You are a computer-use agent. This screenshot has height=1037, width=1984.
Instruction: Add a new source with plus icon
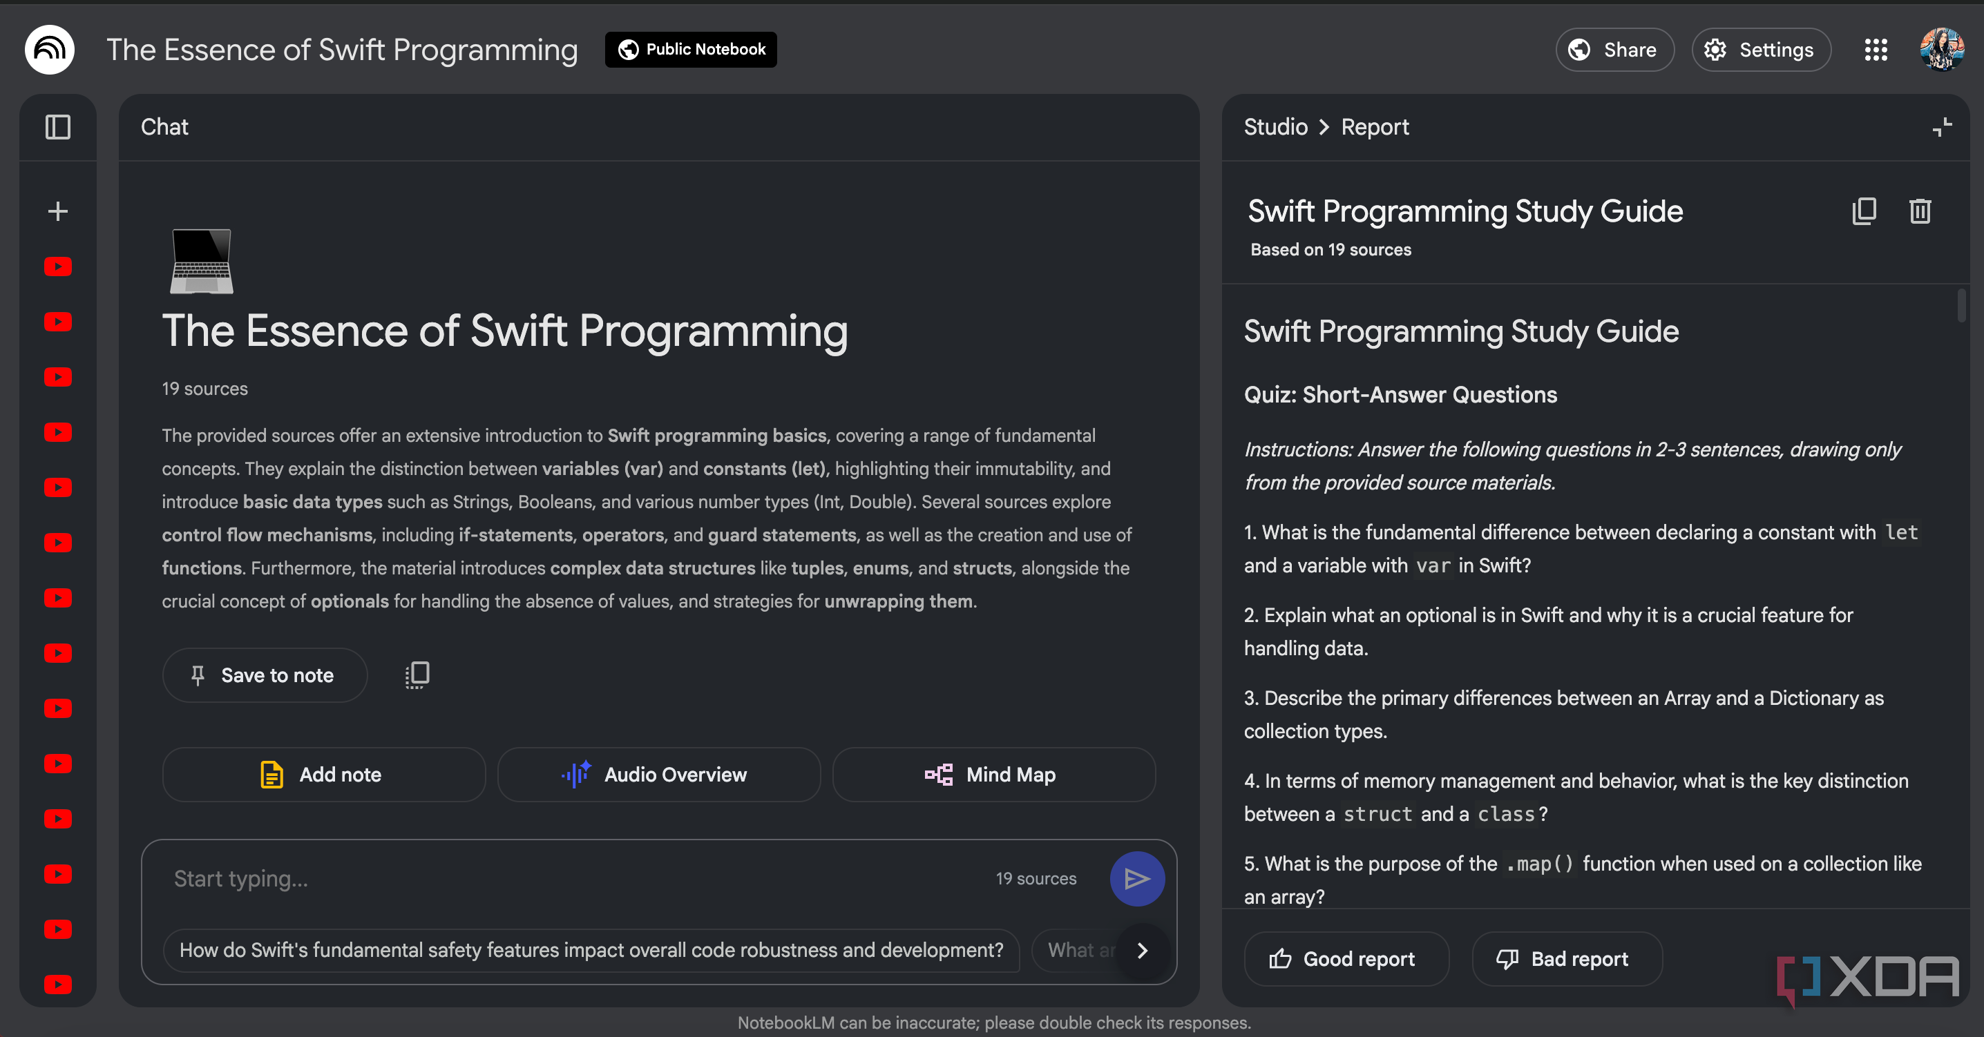click(x=58, y=211)
